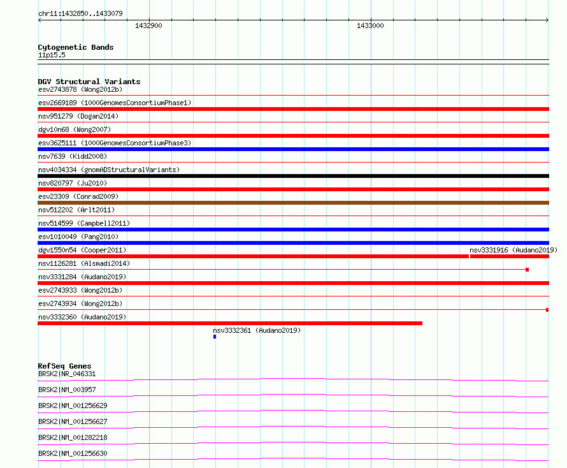Open variant nsv7639 (Kidd2008)
This screenshot has height=468, width=567.
(73, 156)
